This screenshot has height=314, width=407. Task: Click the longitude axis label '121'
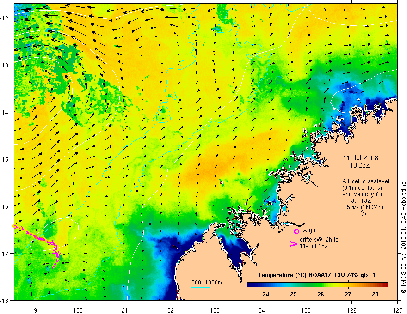point(123,310)
